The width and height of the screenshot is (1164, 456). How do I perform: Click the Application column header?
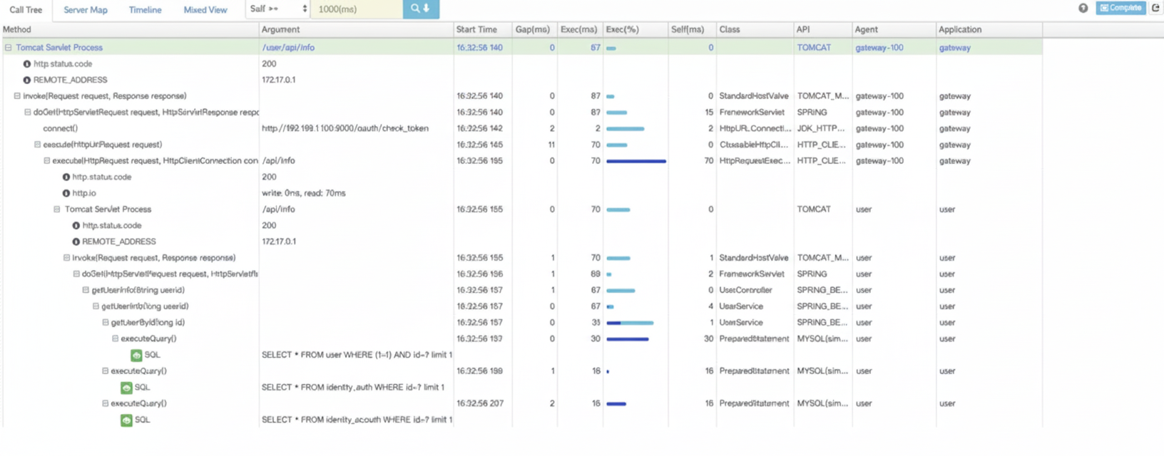[960, 29]
